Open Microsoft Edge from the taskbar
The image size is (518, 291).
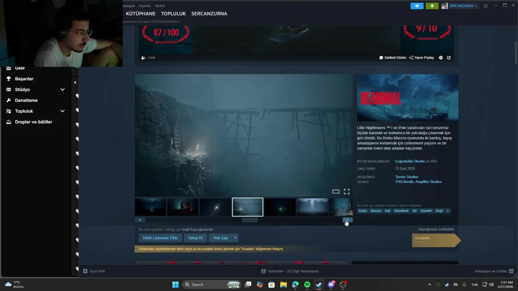(x=295, y=285)
